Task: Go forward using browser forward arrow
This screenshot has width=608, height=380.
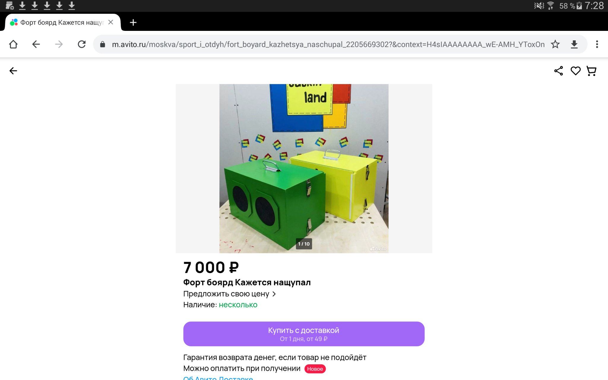Action: (x=59, y=45)
